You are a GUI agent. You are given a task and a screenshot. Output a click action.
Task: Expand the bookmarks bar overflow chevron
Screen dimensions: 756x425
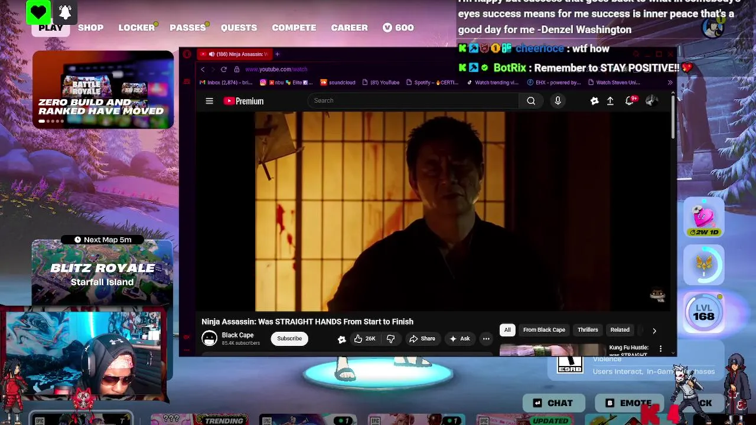(x=670, y=83)
